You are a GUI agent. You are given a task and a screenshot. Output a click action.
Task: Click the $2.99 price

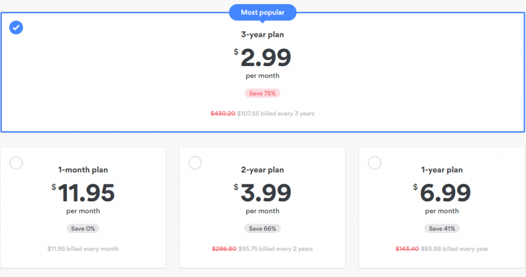(x=262, y=57)
